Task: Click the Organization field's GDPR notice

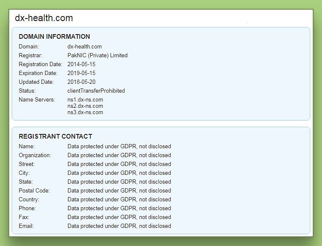Action: (x=119, y=155)
